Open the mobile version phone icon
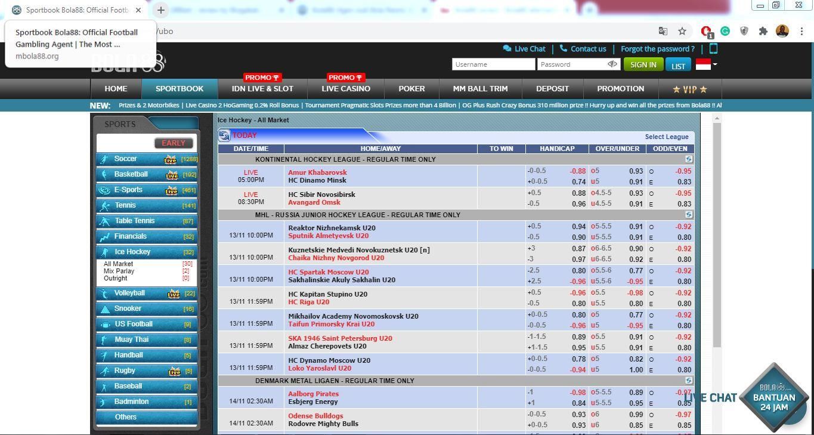Image resolution: width=814 pixels, height=435 pixels. coord(713,49)
